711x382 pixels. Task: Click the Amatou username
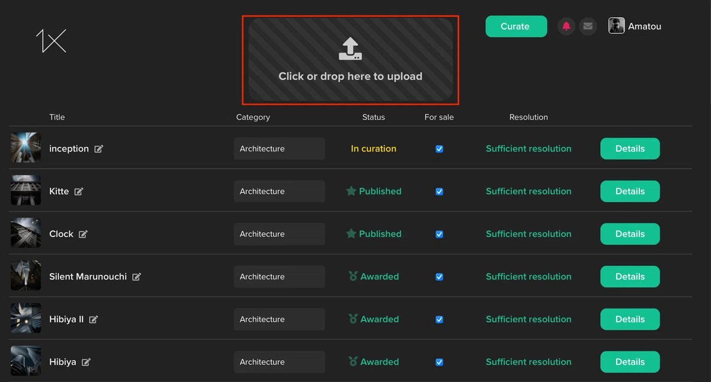click(645, 26)
